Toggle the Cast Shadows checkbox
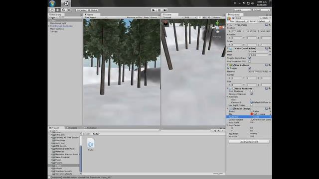 click(x=252, y=91)
